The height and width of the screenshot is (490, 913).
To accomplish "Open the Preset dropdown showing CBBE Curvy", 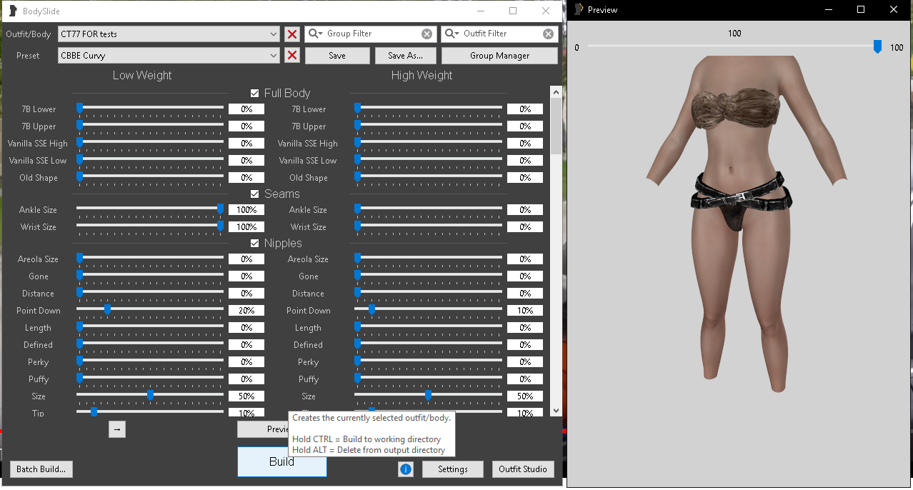I will (x=274, y=56).
